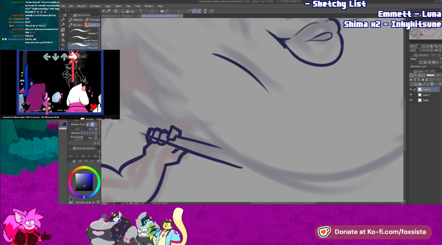Open sub tool detail wrench icon
Image resolution: width=442 pixels, height=245 pixels.
(x=99, y=144)
